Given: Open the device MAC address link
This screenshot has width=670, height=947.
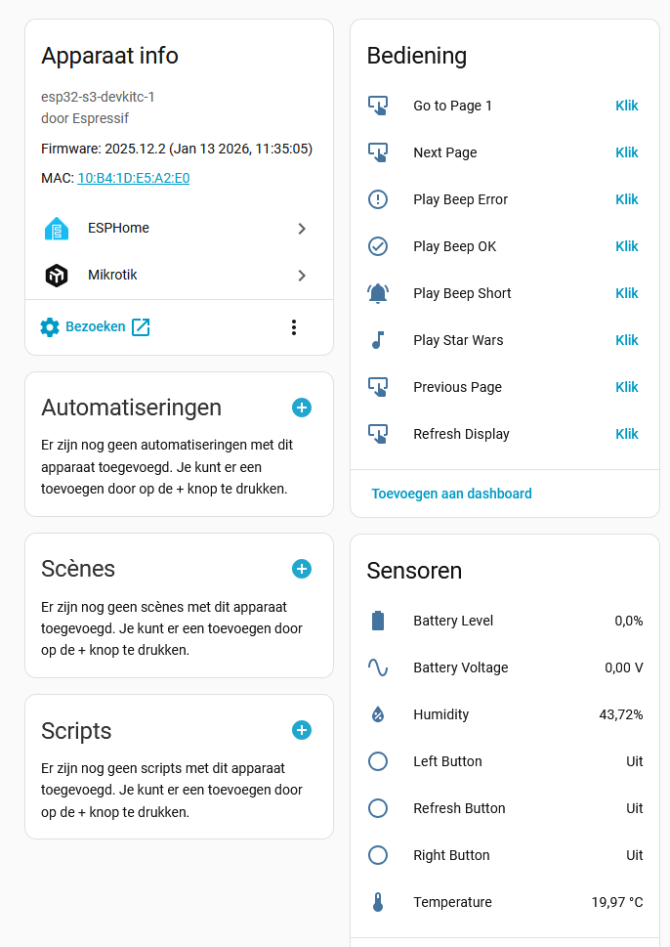Looking at the screenshot, I should [x=133, y=178].
